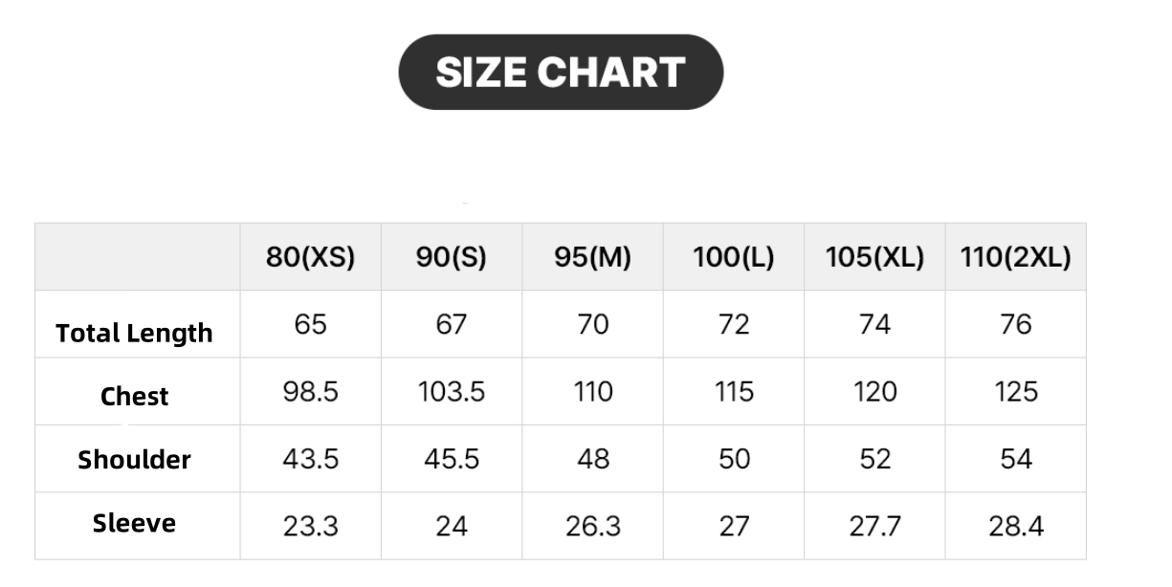The image size is (1172, 587).
Task: Click the shoulder value 45.5
Action: click(x=452, y=459)
